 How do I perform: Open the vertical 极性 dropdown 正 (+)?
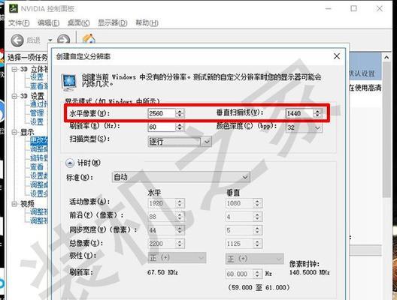click(x=254, y=259)
